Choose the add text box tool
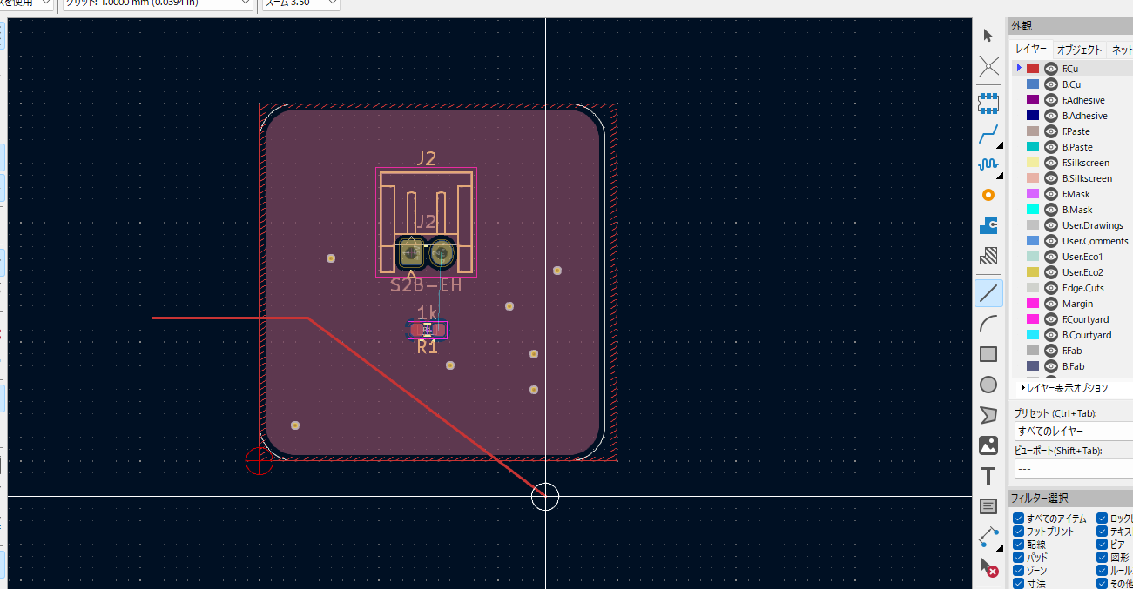This screenshot has height=589, width=1133. coord(988,506)
